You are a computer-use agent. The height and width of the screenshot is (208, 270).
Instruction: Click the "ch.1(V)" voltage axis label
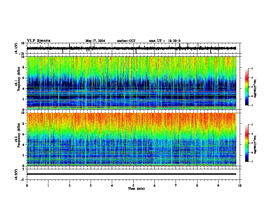click(x=16, y=48)
